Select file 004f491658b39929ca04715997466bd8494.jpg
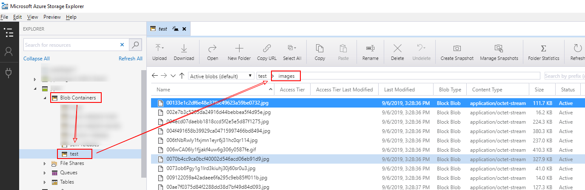Viewport: 585px width, 190px height. point(218,131)
